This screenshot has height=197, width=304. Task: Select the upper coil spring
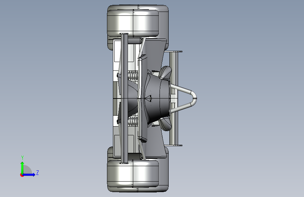tap(133, 76)
